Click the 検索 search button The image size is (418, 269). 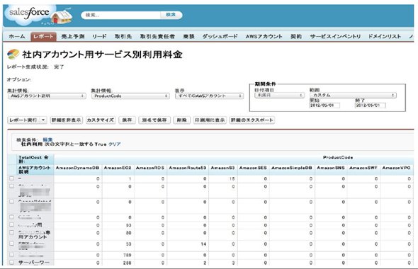tap(171, 15)
